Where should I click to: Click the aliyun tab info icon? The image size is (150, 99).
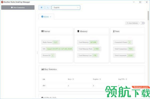42,17
